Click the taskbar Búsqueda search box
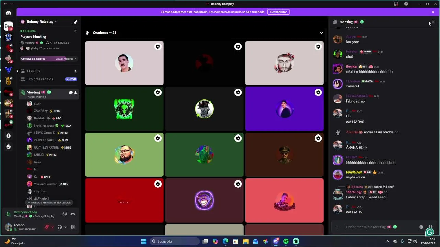440x247 pixels. (174, 241)
